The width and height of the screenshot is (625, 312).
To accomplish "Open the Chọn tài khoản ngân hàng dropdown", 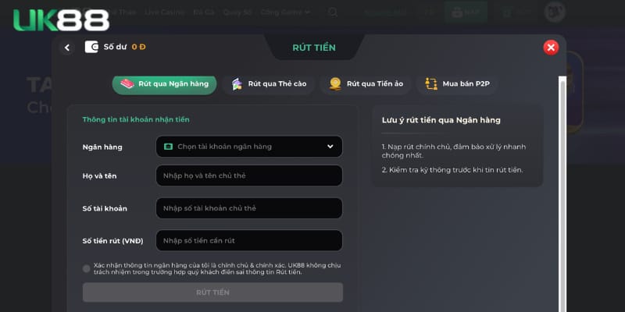I will (x=249, y=147).
